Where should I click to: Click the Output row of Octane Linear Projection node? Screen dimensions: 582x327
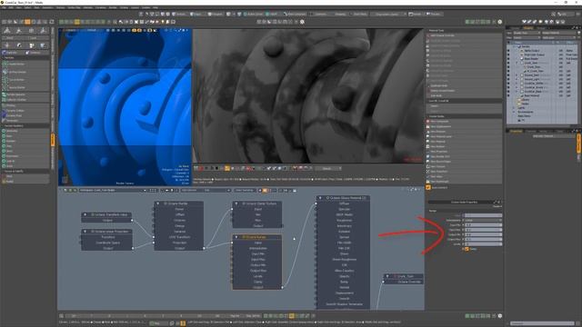click(x=107, y=248)
